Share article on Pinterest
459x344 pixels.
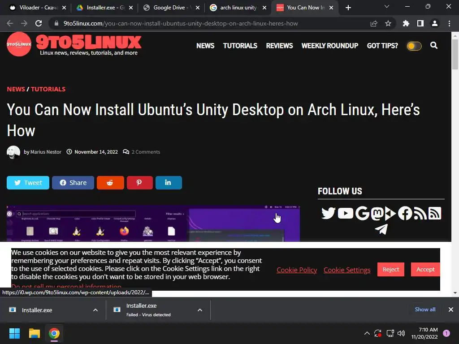(140, 183)
